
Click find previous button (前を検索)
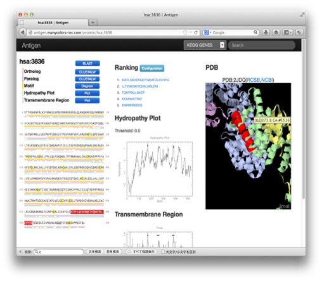(113, 252)
